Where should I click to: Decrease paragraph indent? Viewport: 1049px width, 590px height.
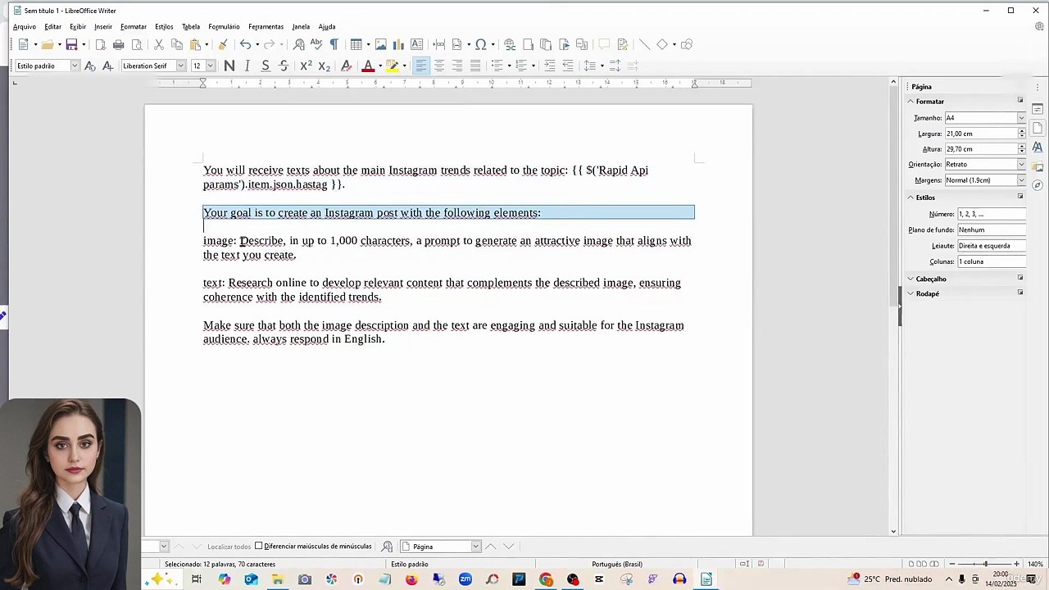567,66
